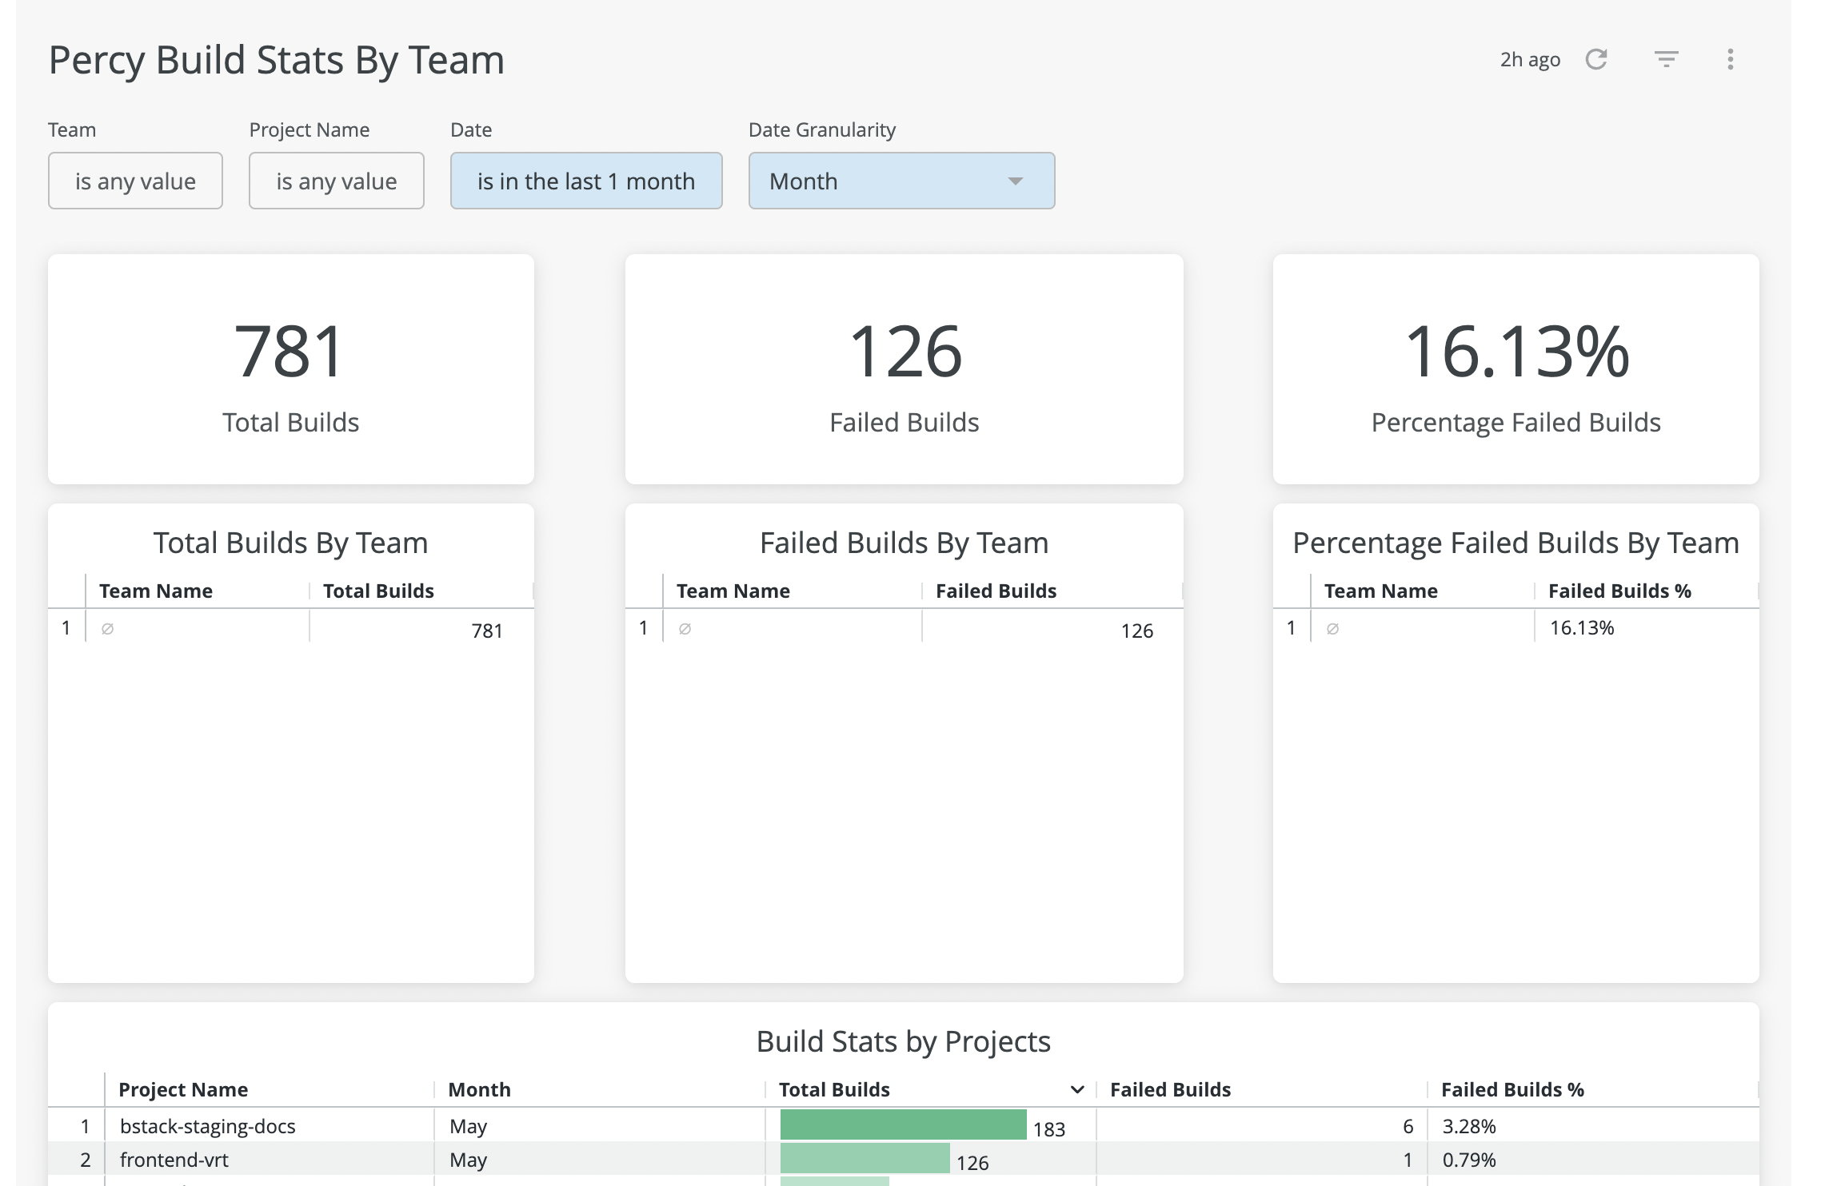Click the 126 Failed Builds tile value

click(905, 352)
